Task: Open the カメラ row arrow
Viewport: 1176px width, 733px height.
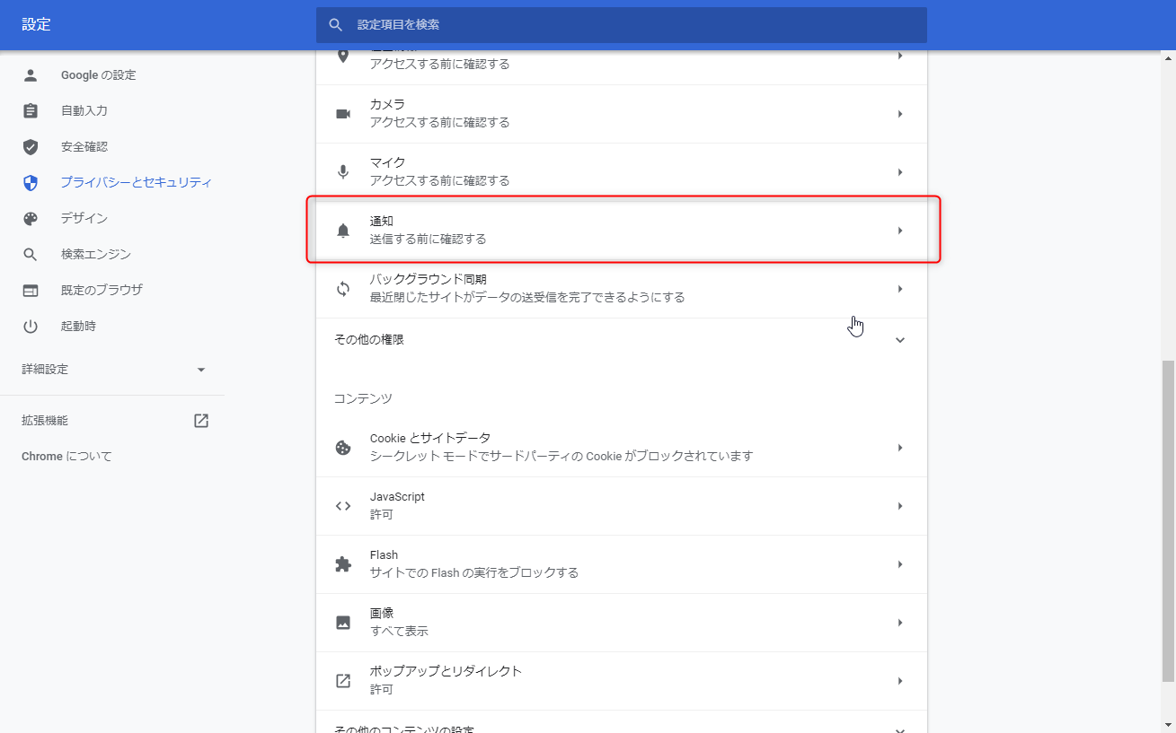Action: pos(900,114)
